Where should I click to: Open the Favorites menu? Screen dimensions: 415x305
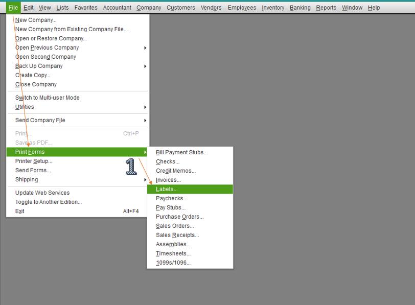[x=86, y=8]
